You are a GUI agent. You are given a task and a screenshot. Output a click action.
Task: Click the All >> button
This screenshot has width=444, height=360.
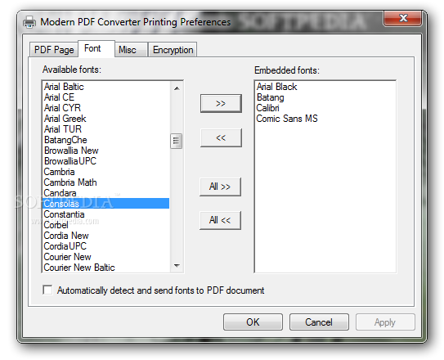[220, 187]
